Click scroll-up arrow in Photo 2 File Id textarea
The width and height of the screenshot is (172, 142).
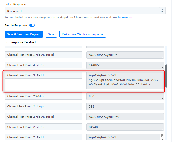pyautogui.click(x=162, y=135)
